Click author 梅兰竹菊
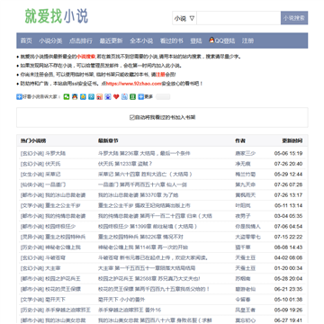Screen dimensions: 324x324 coord(245,175)
